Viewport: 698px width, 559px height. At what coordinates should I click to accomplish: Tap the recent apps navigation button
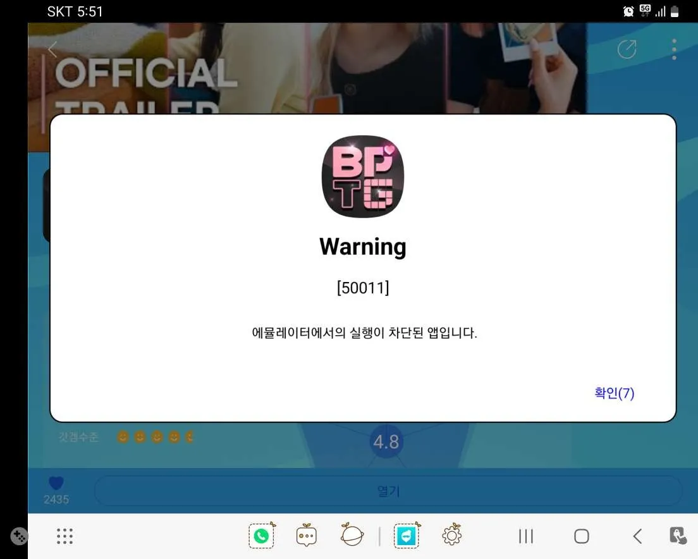525,536
